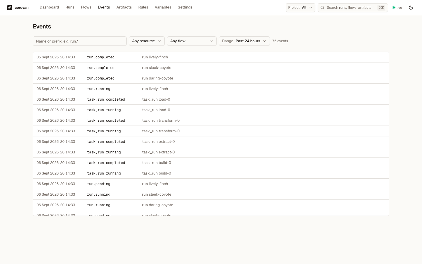Select task_run.running event for load-0
The width and height of the screenshot is (422, 264).
(x=211, y=110)
